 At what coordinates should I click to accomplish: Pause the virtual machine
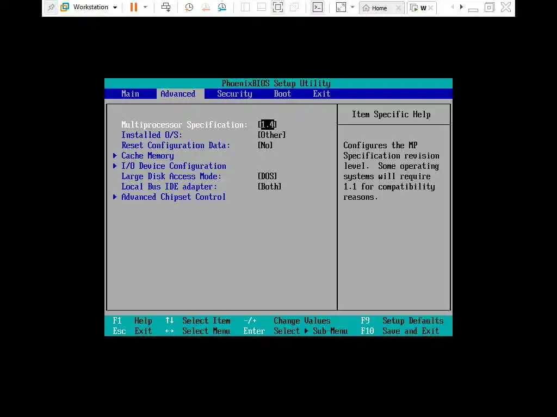pos(134,7)
